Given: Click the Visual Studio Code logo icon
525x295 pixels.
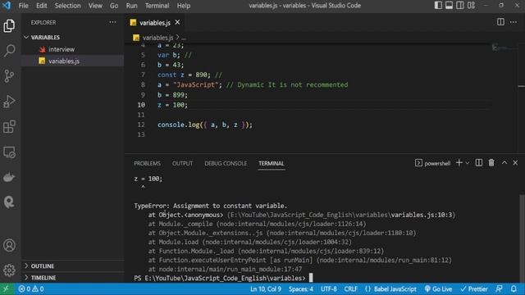Looking at the screenshot, I should pos(7,6).
